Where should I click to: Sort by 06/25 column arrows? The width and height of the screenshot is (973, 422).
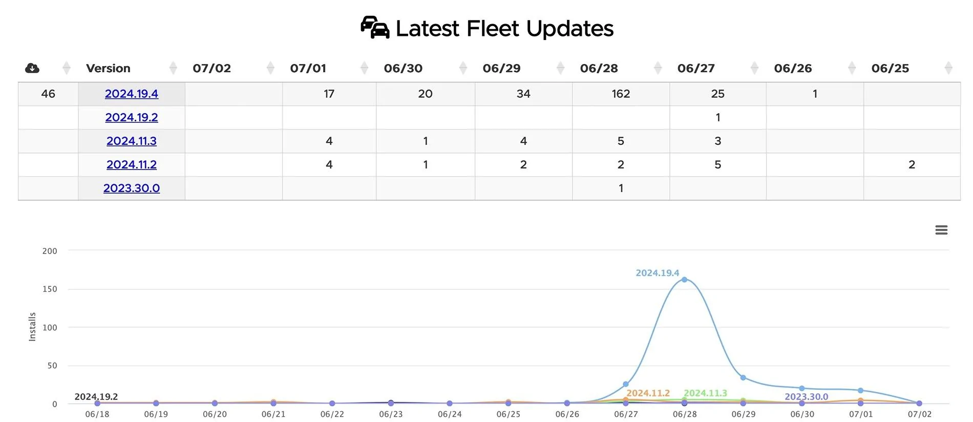[948, 68]
